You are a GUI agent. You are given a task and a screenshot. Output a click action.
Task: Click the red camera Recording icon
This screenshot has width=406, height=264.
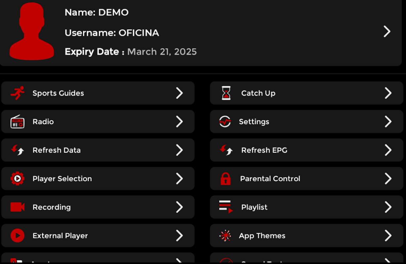[x=17, y=207]
